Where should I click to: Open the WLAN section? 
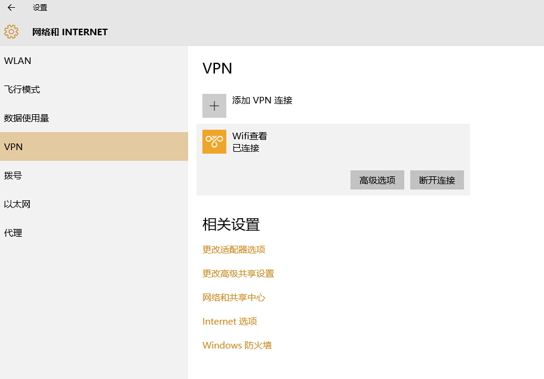coord(94,60)
